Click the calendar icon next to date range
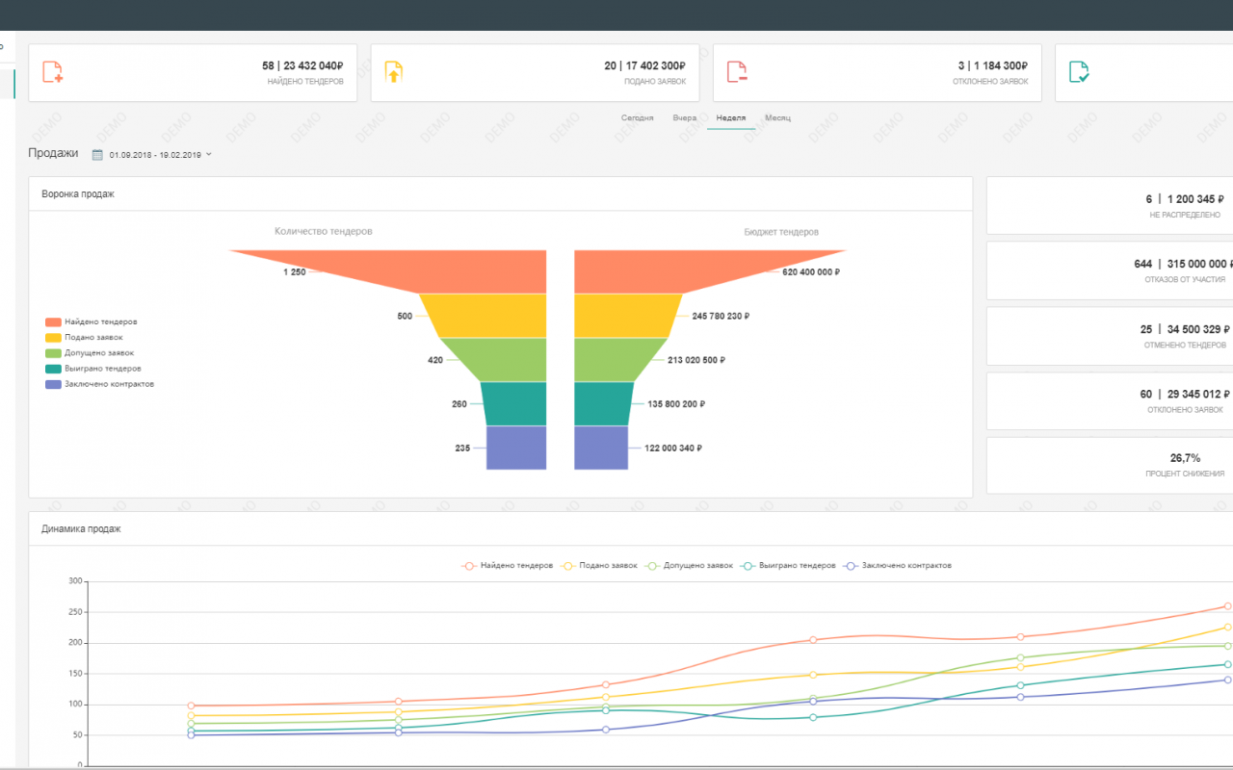Image resolution: width=1233 pixels, height=770 pixels. [x=97, y=154]
